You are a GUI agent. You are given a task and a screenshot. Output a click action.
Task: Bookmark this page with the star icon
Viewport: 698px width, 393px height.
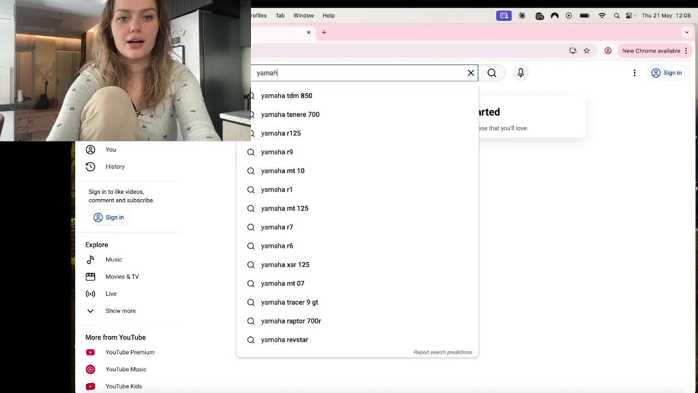click(587, 51)
